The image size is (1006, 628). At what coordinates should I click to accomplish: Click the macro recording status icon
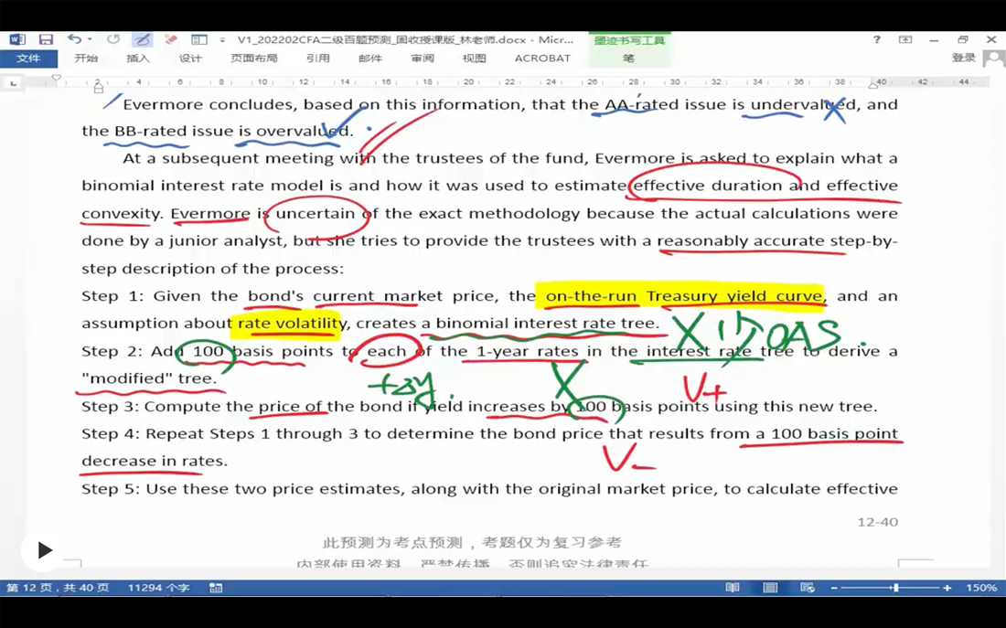(216, 588)
